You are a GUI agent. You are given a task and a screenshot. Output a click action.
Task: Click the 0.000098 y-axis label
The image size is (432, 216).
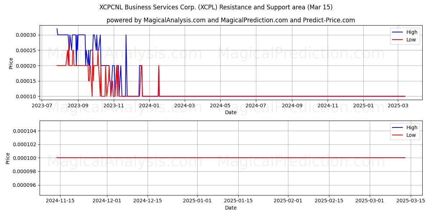25,171
